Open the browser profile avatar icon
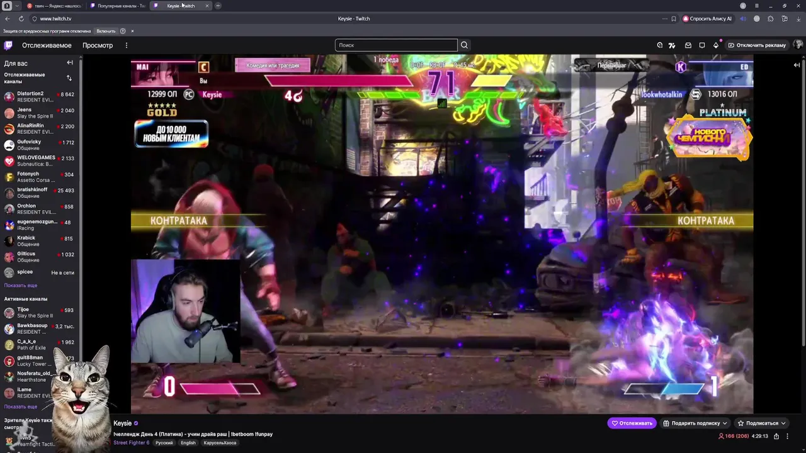 [743, 6]
